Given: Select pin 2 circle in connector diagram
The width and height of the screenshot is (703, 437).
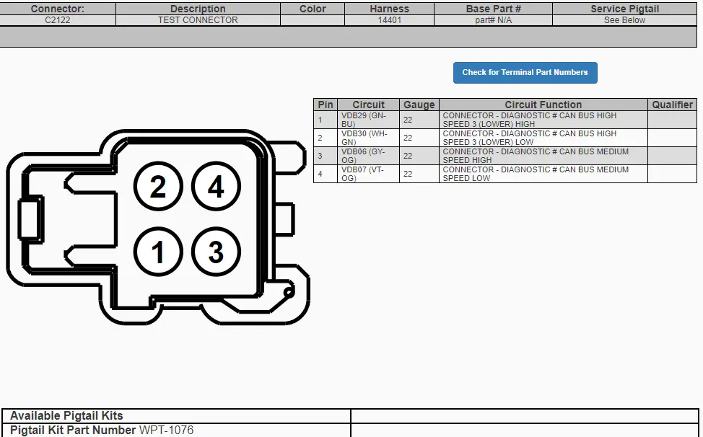Looking at the screenshot, I should click(158, 186).
